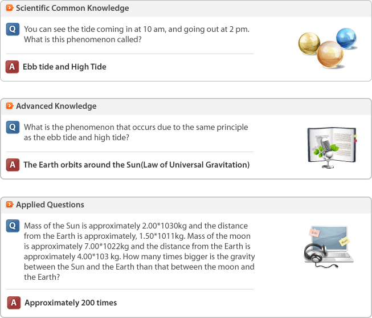The height and width of the screenshot is (318, 372).
Task: Click the Ebb tide and High Tide answer
Action: [x=64, y=67]
